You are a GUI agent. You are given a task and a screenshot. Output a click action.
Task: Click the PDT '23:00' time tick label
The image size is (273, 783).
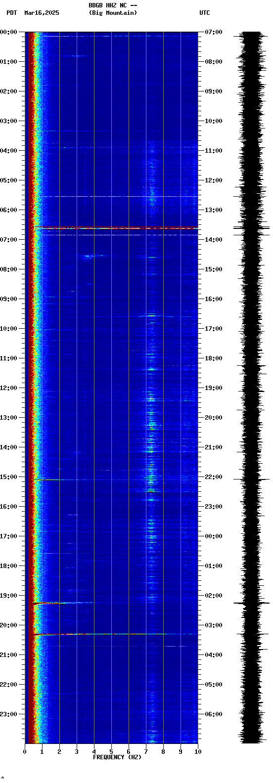point(8,714)
